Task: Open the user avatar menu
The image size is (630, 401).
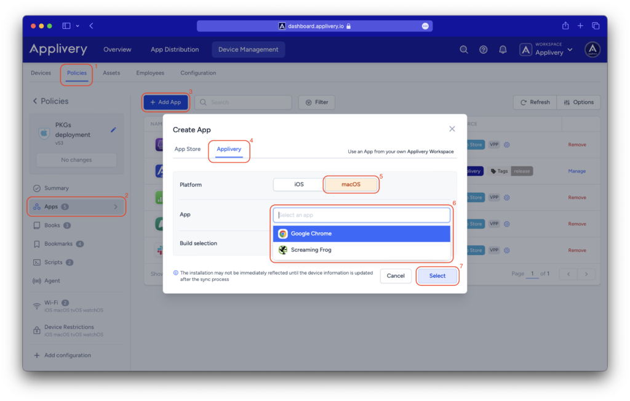Action: (592, 49)
